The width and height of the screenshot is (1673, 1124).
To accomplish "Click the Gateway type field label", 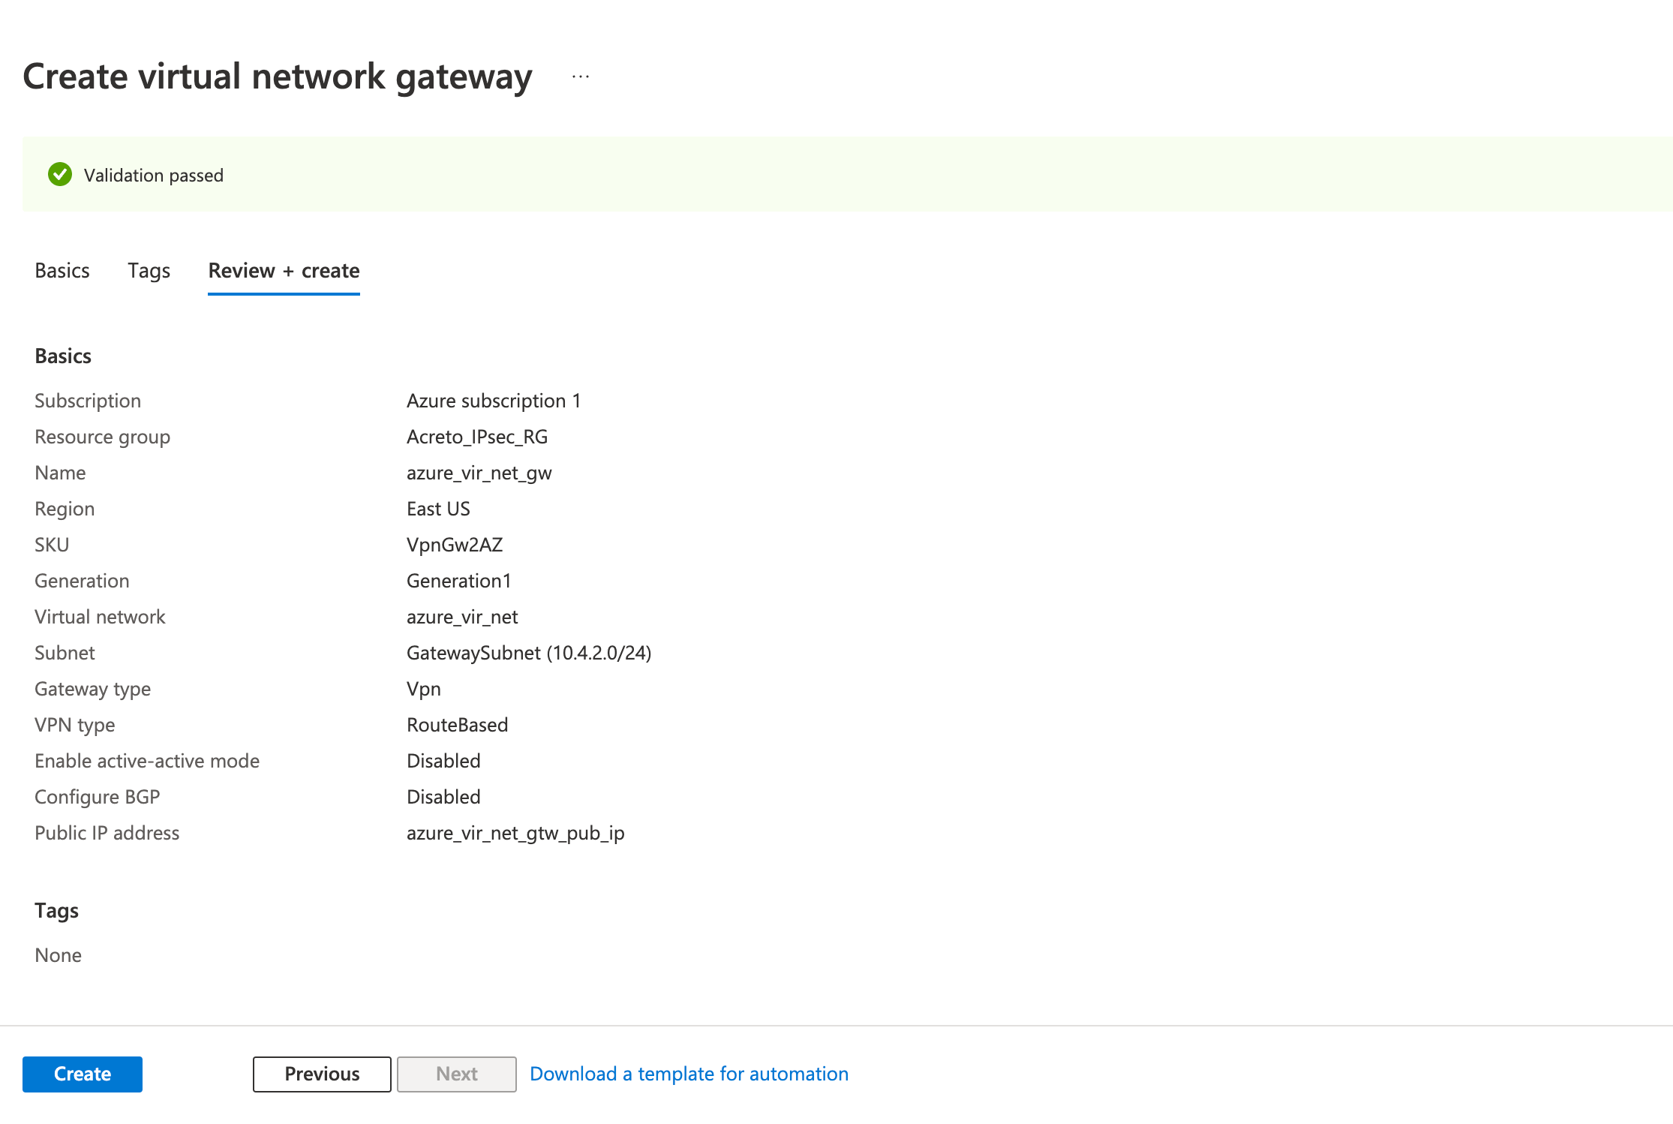I will point(92,689).
